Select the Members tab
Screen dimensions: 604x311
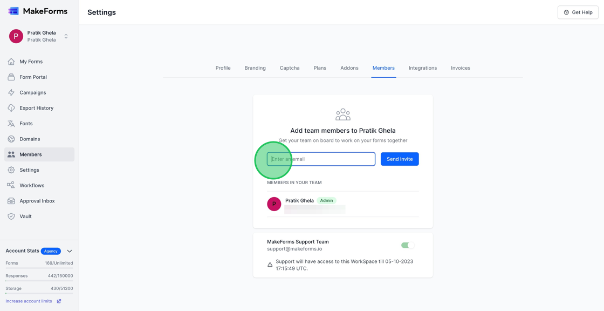(x=383, y=68)
